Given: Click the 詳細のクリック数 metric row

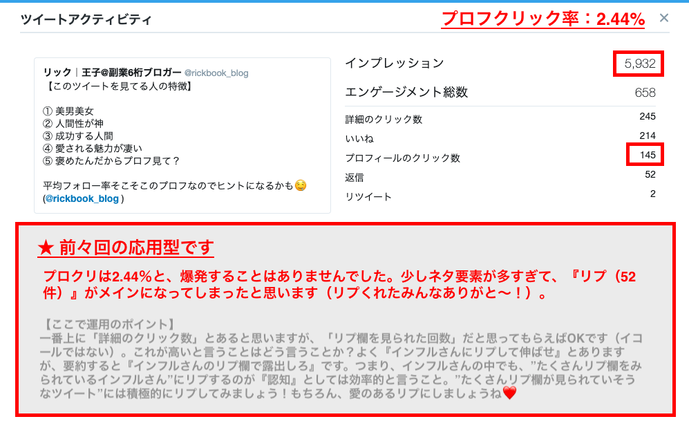Looking at the screenshot, I should pyautogui.click(x=500, y=119).
